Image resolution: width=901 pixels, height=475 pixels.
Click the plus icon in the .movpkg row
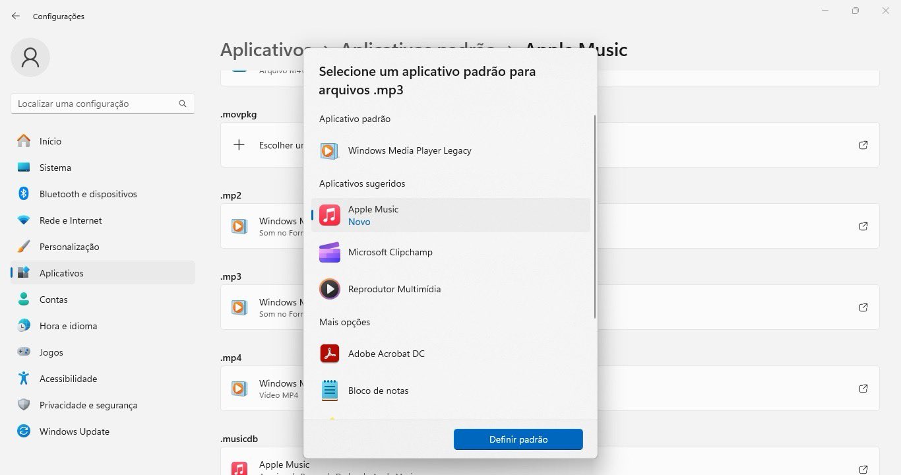click(x=239, y=145)
